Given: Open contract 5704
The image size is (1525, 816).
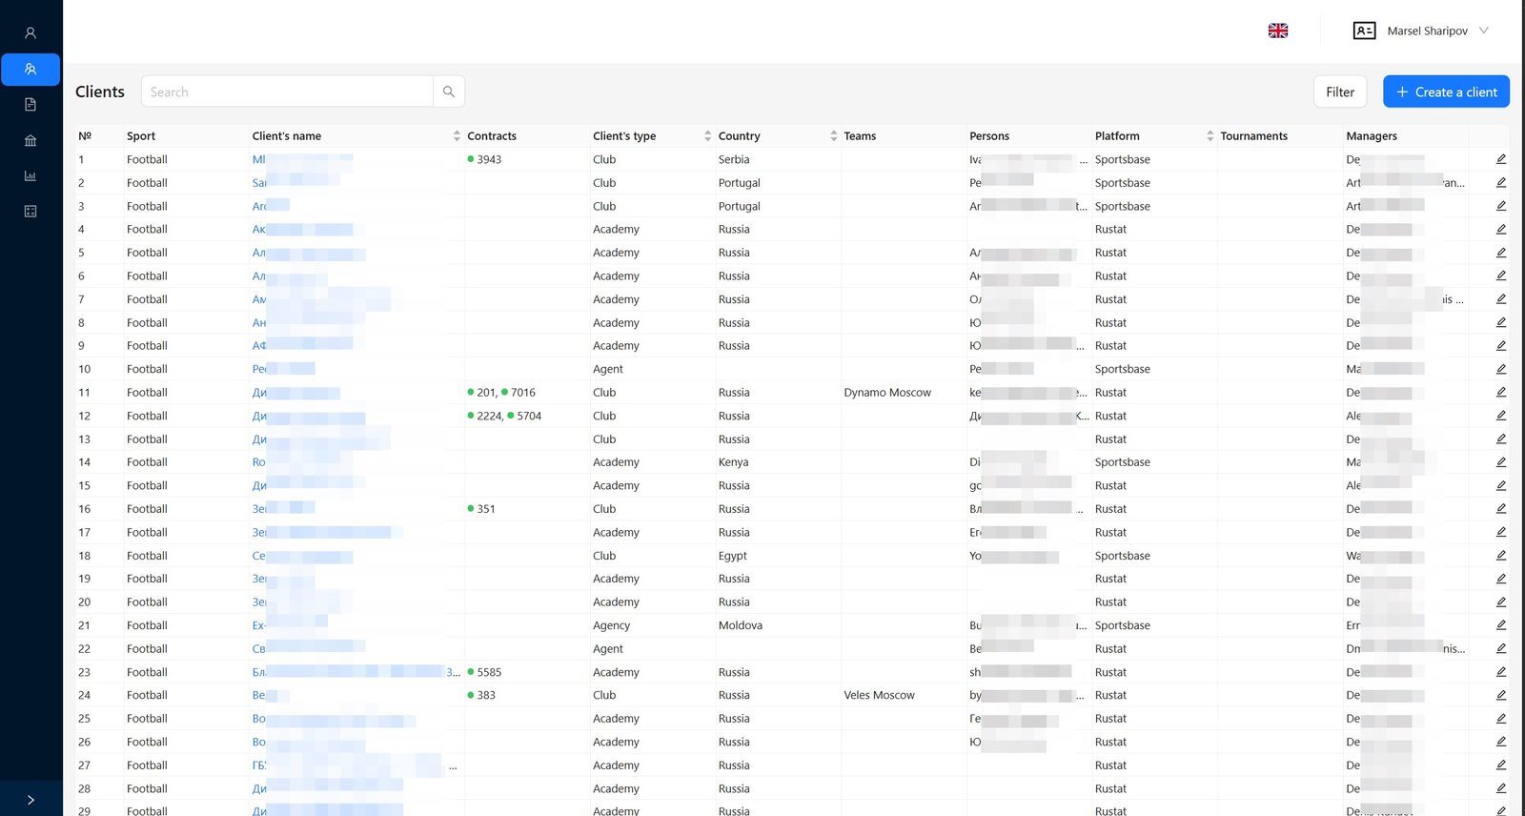Looking at the screenshot, I should [x=529, y=416].
